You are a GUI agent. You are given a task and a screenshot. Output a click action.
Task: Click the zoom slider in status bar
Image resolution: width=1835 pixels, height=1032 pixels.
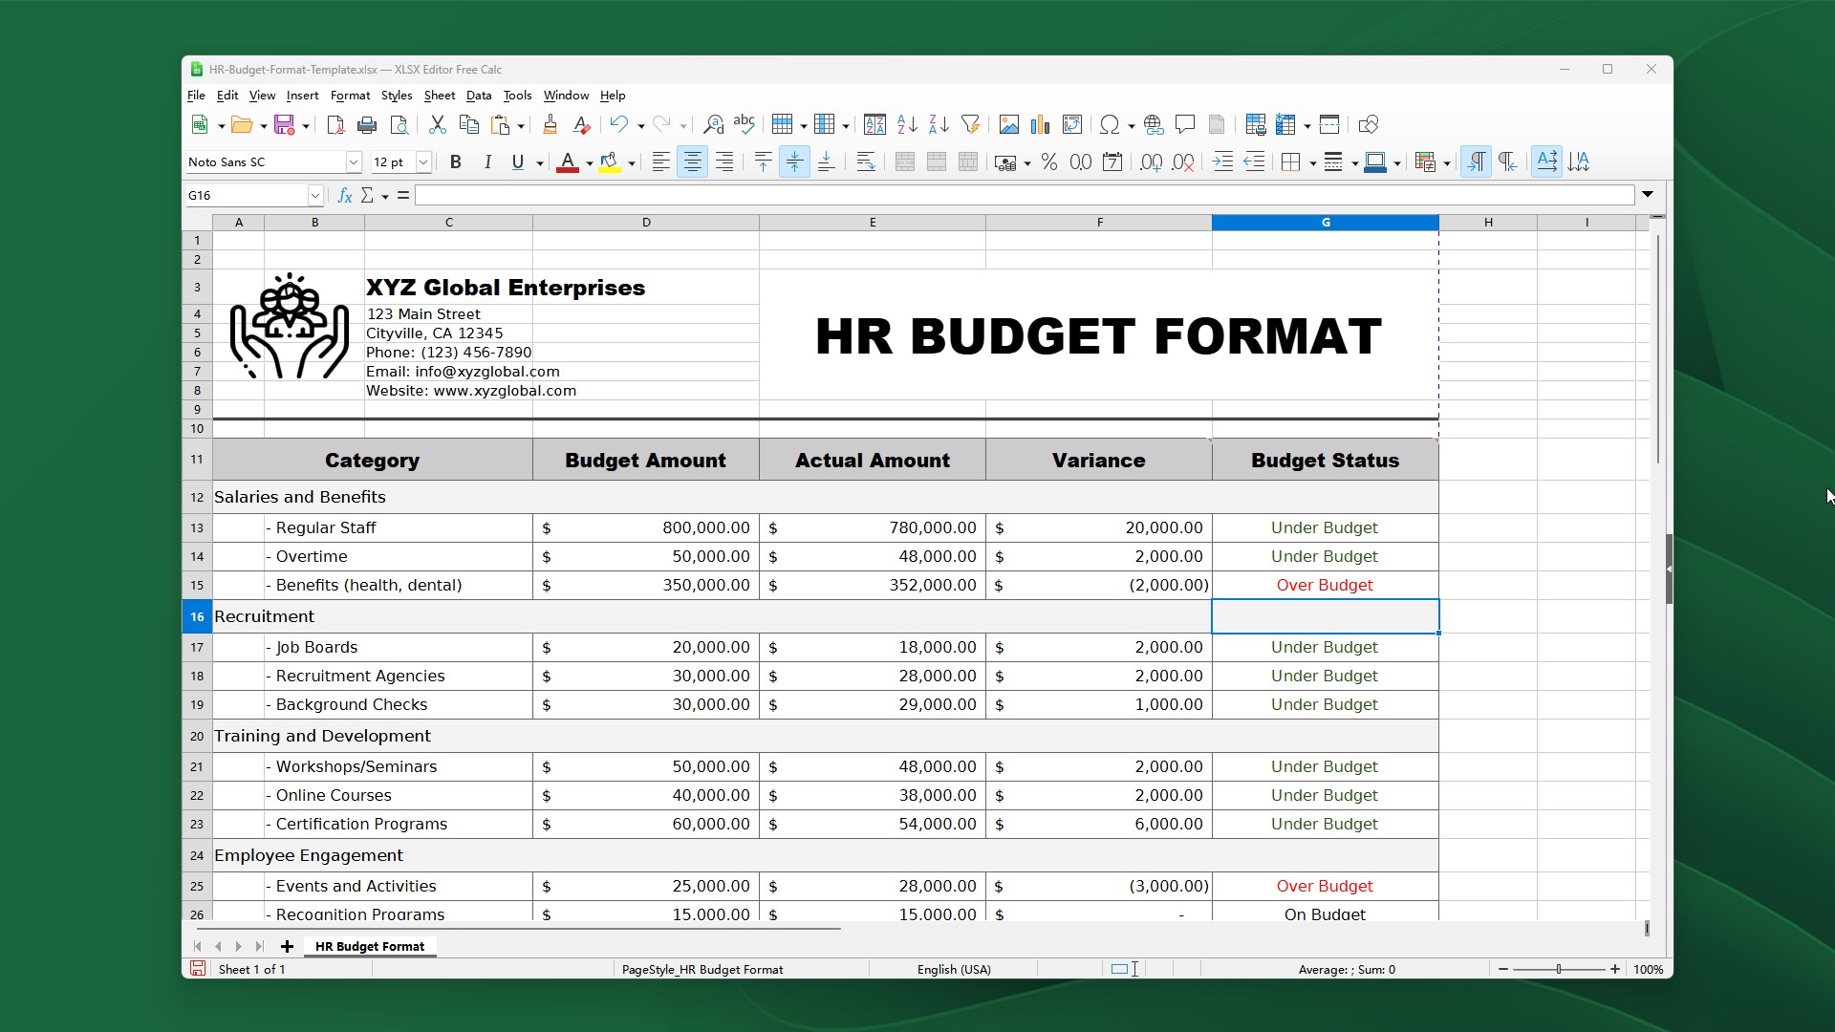pos(1559,970)
